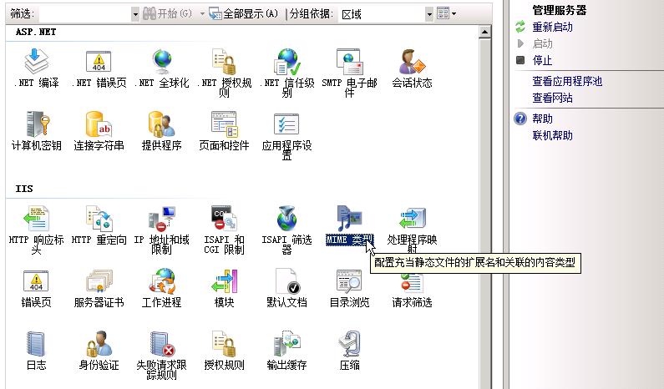The image size is (664, 389).
Task: Open 服务器证书 feature
Action: (99, 288)
